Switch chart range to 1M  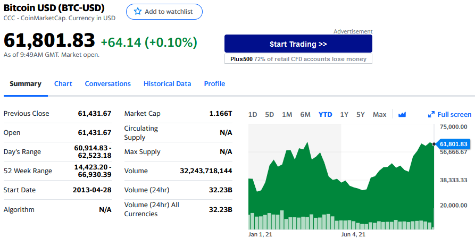pos(287,114)
